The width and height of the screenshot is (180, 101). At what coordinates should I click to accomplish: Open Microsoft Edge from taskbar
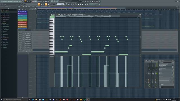(33, 100)
